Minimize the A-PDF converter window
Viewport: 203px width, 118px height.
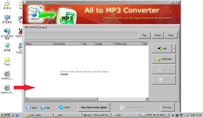172,2
